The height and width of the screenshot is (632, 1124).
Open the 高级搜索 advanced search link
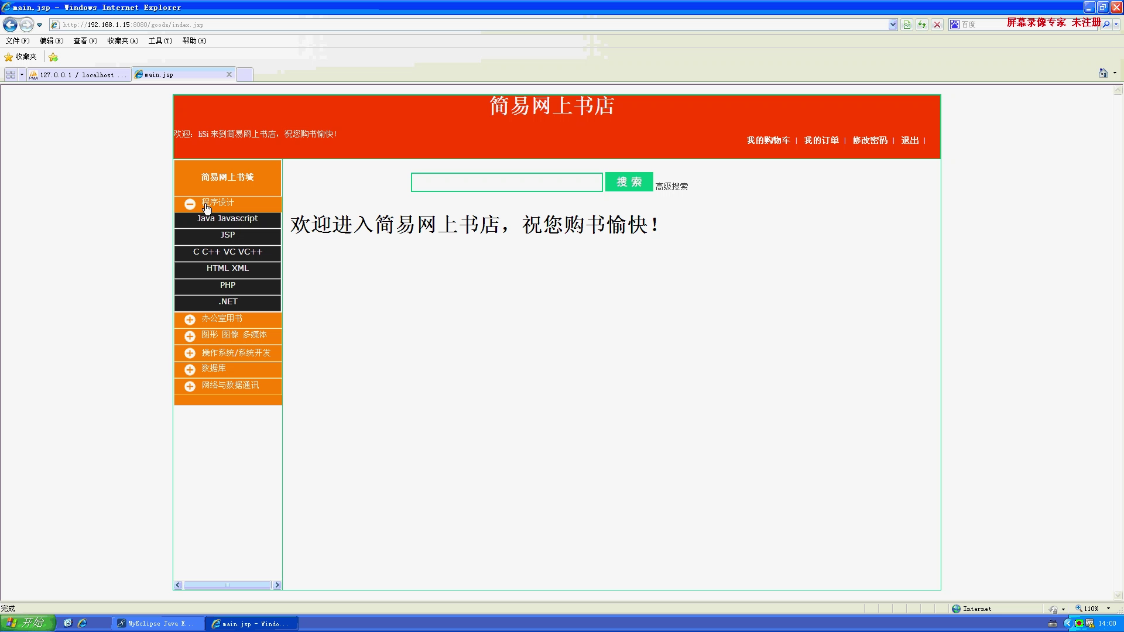click(671, 187)
